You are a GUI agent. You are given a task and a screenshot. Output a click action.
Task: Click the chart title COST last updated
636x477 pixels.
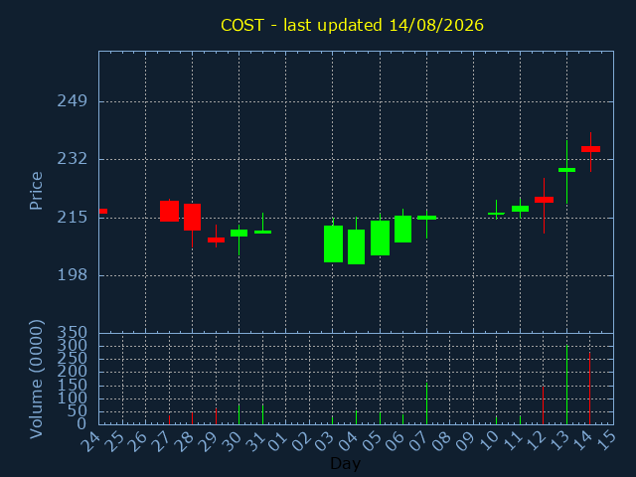(x=352, y=25)
